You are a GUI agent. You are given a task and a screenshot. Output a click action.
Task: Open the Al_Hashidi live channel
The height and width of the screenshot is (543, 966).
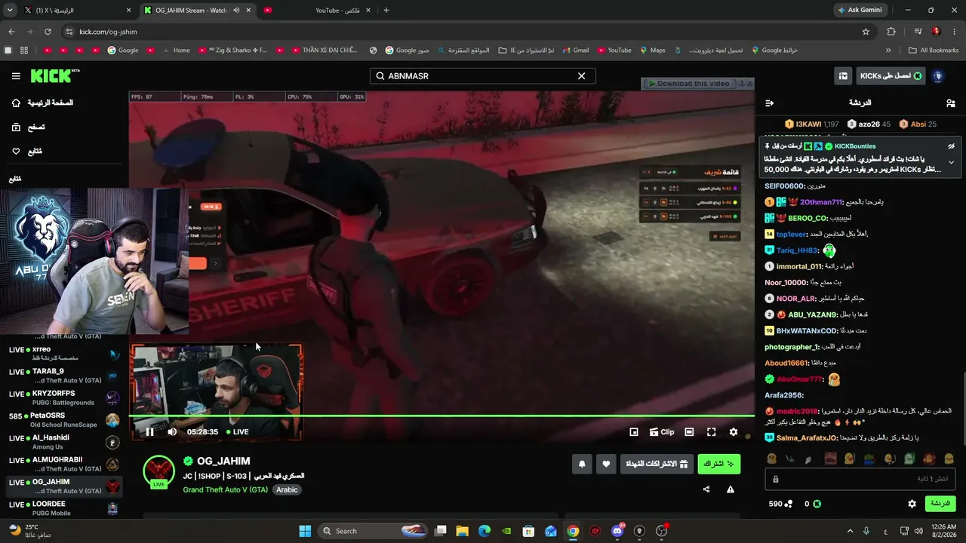click(x=64, y=442)
